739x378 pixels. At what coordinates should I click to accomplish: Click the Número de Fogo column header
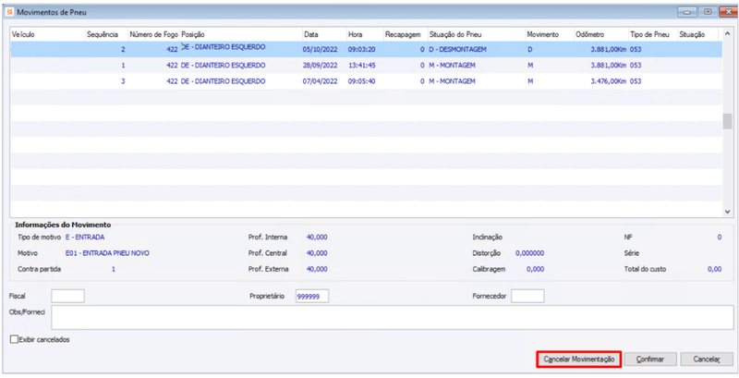pos(153,34)
